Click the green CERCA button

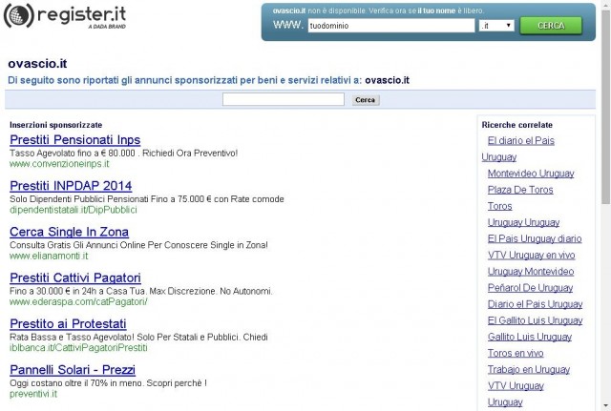(551, 26)
